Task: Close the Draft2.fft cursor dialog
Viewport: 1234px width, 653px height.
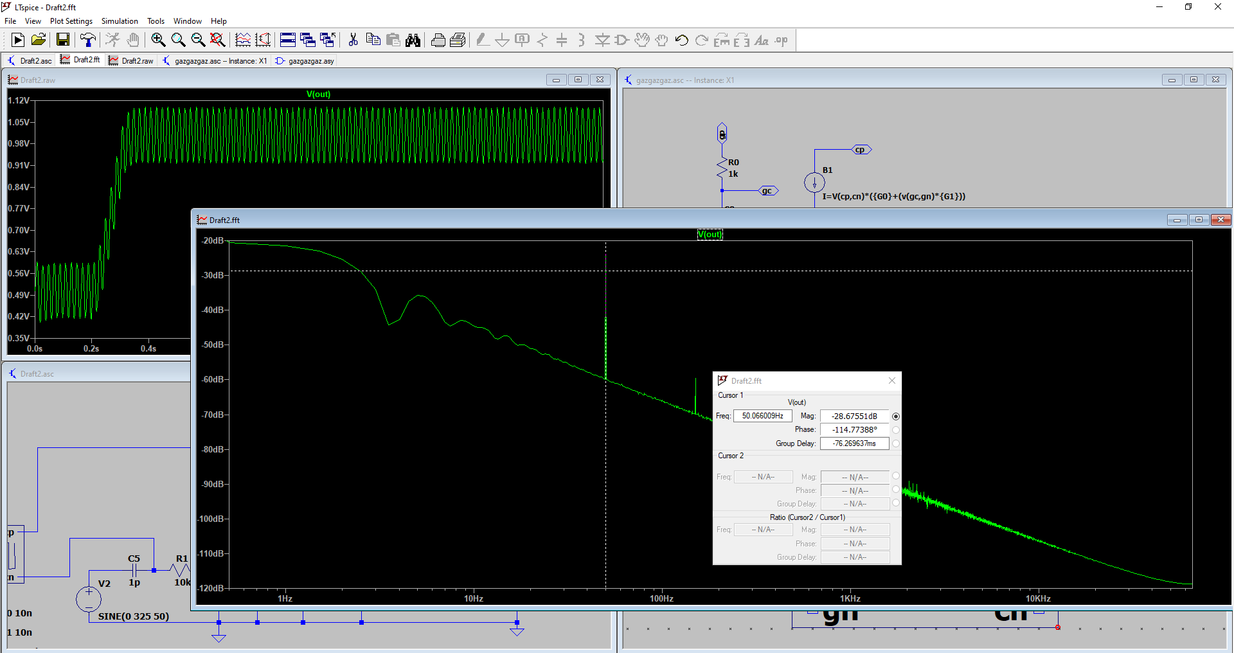Action: click(892, 380)
